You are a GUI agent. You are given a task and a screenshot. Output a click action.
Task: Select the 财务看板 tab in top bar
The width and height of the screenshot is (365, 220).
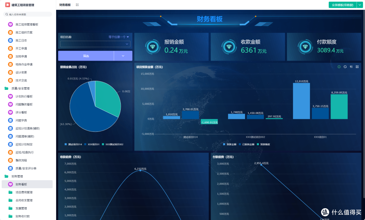click(x=65, y=5)
